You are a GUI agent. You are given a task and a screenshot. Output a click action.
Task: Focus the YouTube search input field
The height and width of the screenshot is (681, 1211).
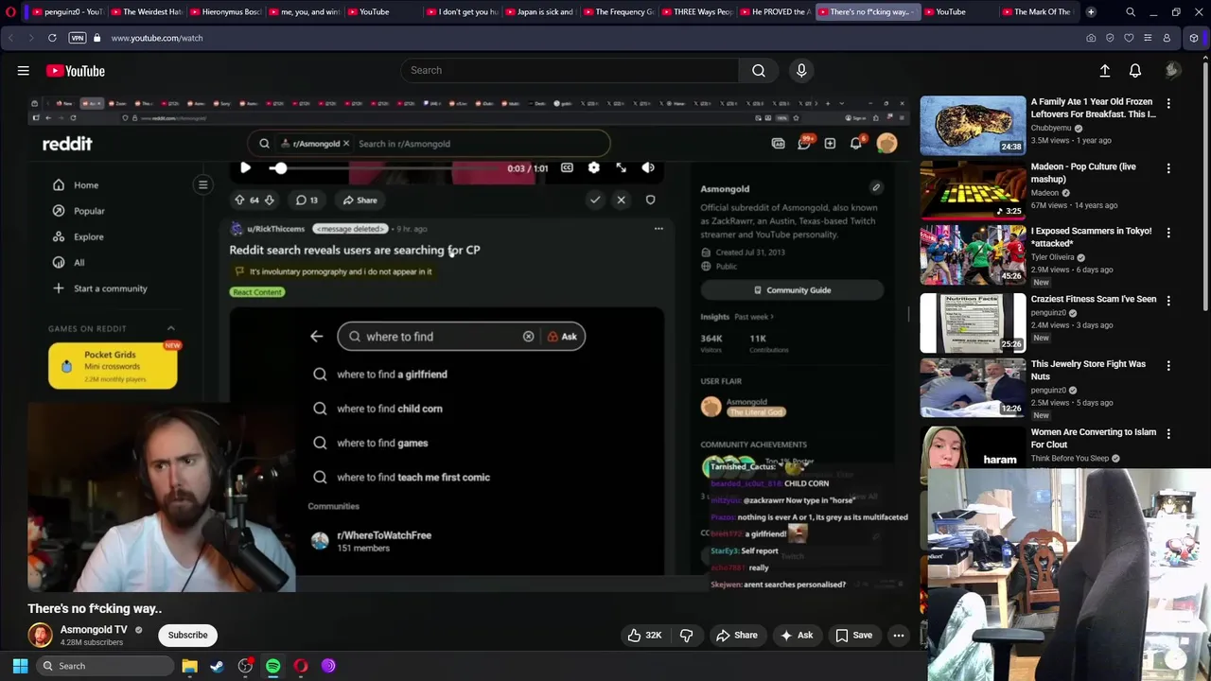click(x=570, y=70)
